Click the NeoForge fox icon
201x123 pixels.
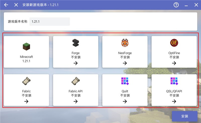125,43
